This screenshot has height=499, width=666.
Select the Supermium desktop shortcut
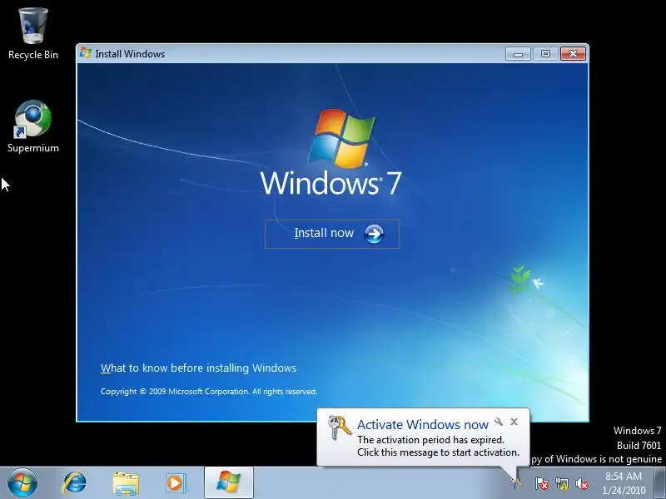coord(33,126)
